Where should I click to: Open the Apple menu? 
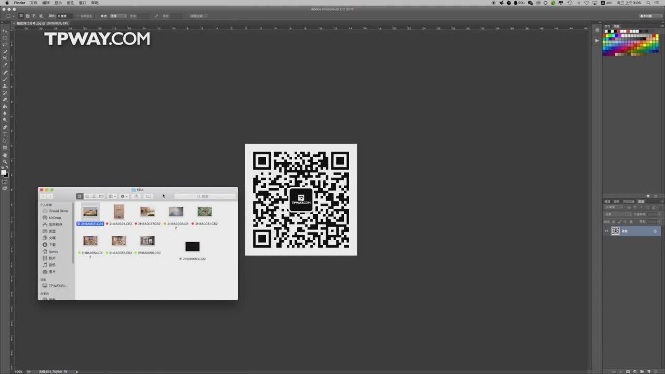pos(6,3)
